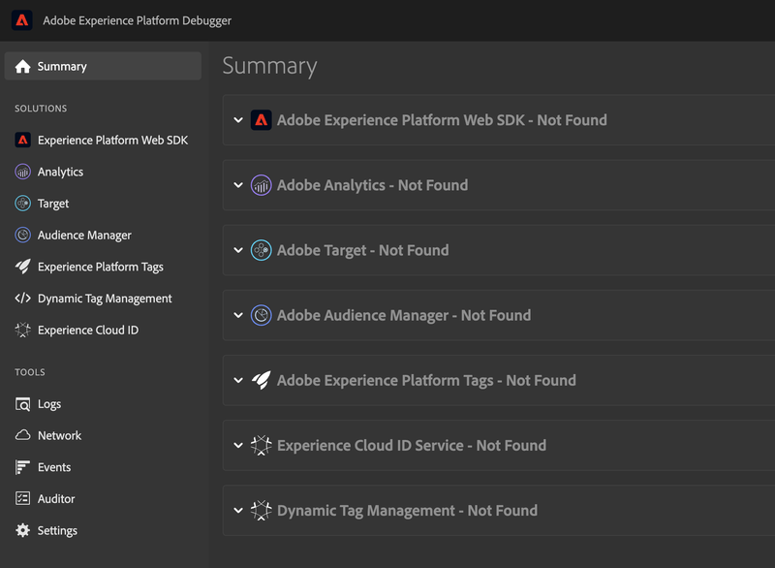This screenshot has width=775, height=568.
Task: Click the Experience Cloud ID Service card icon
Action: (x=261, y=446)
